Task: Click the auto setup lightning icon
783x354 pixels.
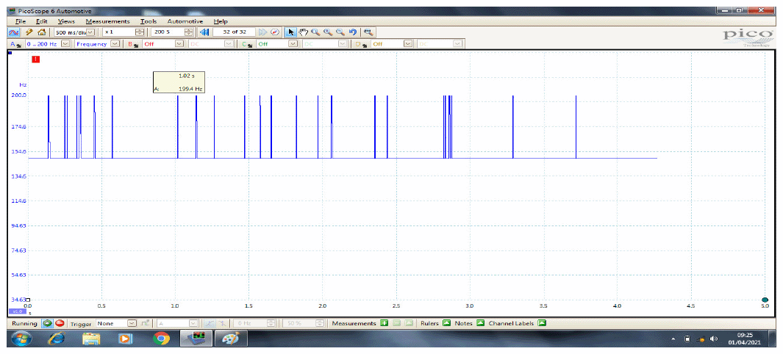Action: pyautogui.click(x=28, y=32)
